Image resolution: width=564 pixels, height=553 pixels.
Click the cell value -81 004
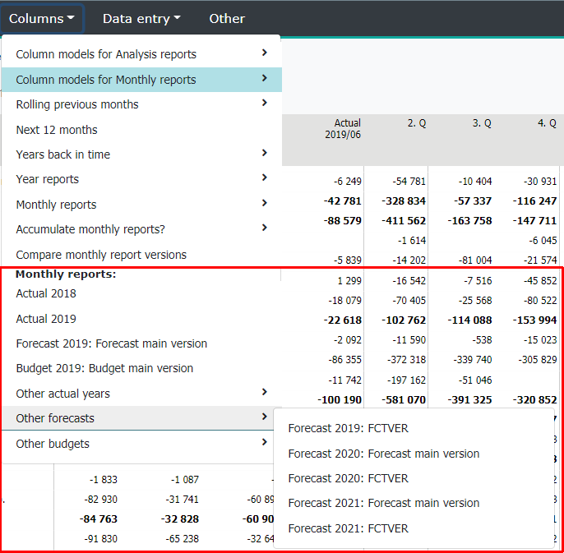tap(475, 260)
